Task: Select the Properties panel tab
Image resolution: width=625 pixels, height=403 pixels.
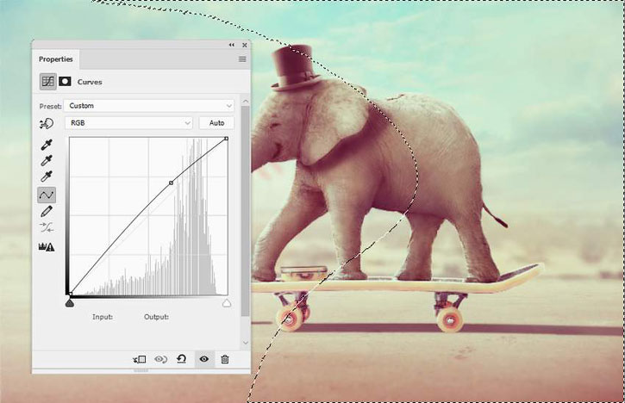Action: point(56,59)
